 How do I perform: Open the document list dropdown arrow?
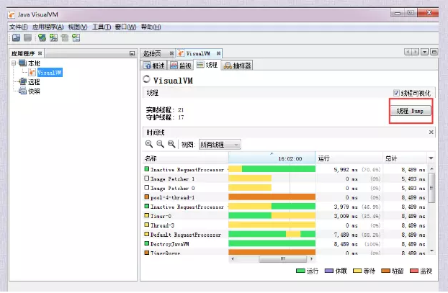click(424, 52)
